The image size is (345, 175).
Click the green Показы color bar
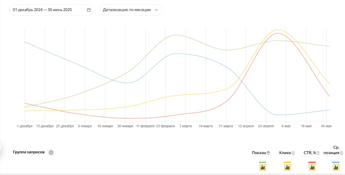pyautogui.click(x=263, y=162)
